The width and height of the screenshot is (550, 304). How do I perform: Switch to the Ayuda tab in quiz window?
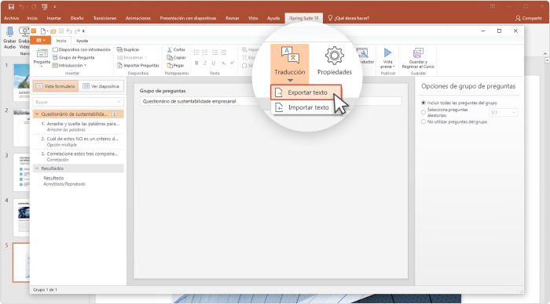pyautogui.click(x=82, y=41)
